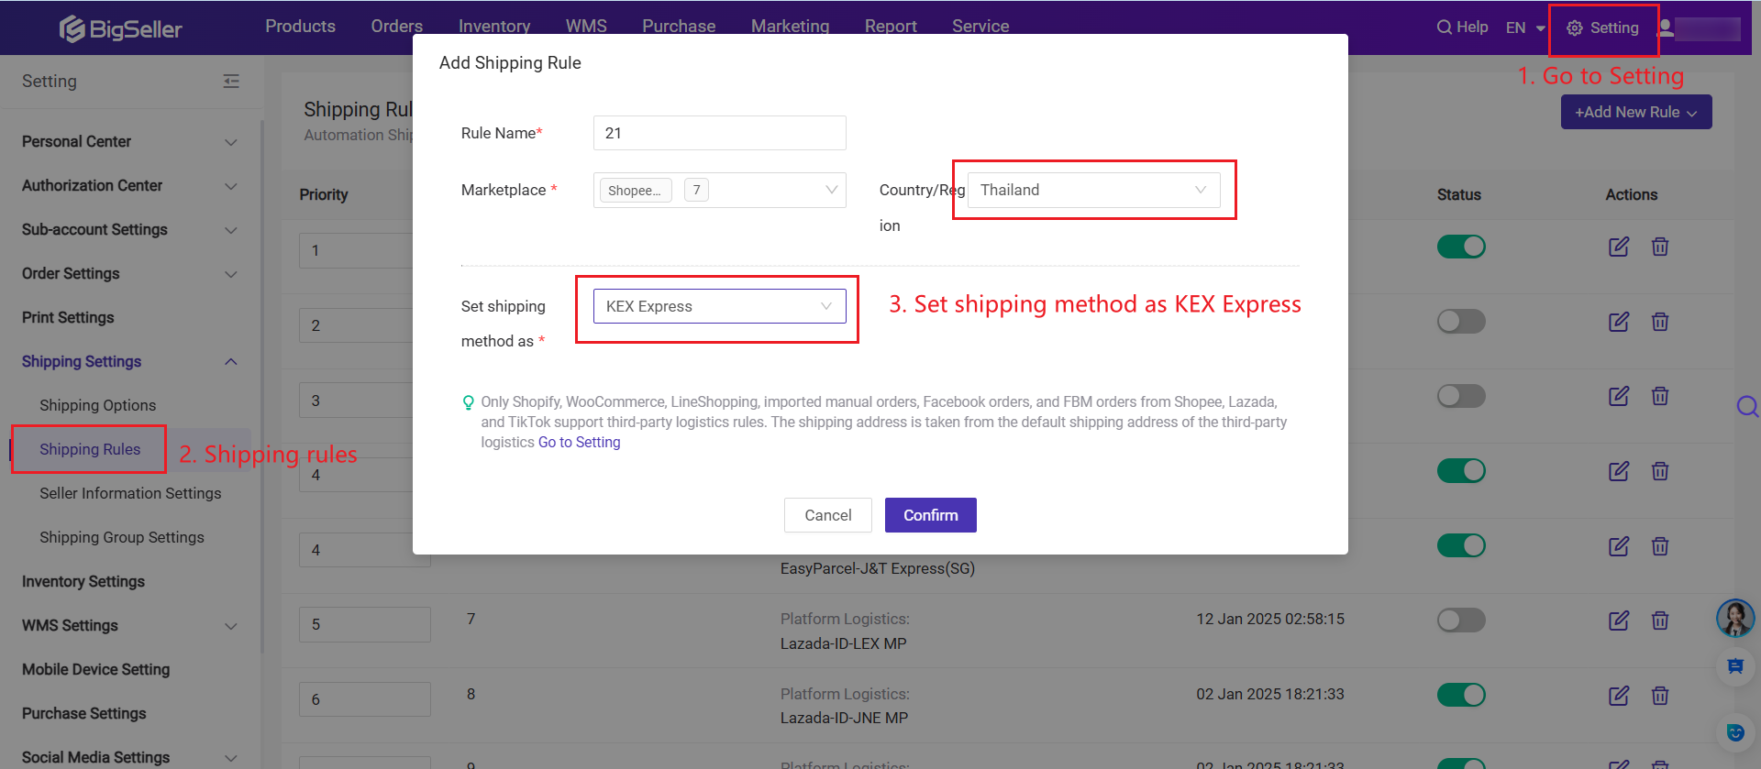Turn on the Lazada-ID-LEX MP rule status
Viewport: 1761px width, 769px height.
coord(1461,621)
